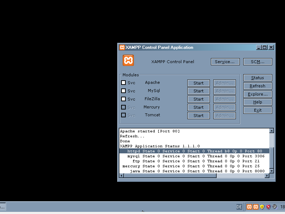The image size is (285, 214).
Task: Click the log's horizontal scrollbar left arrow
Action: 121,175
